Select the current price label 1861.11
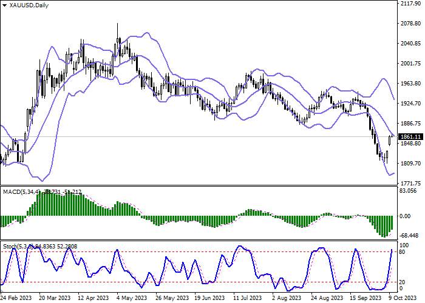This screenshot has height=303, width=425. [411, 137]
